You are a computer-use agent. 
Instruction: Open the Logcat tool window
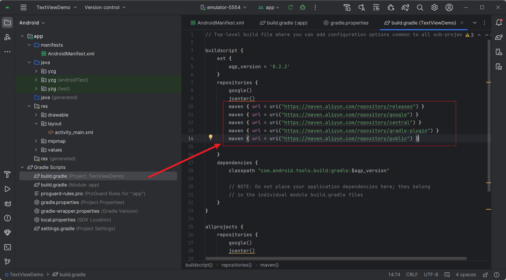point(8,204)
